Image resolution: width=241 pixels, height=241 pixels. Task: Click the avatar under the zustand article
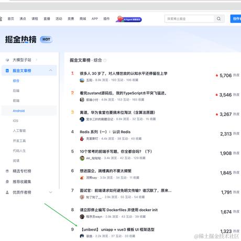82,100
